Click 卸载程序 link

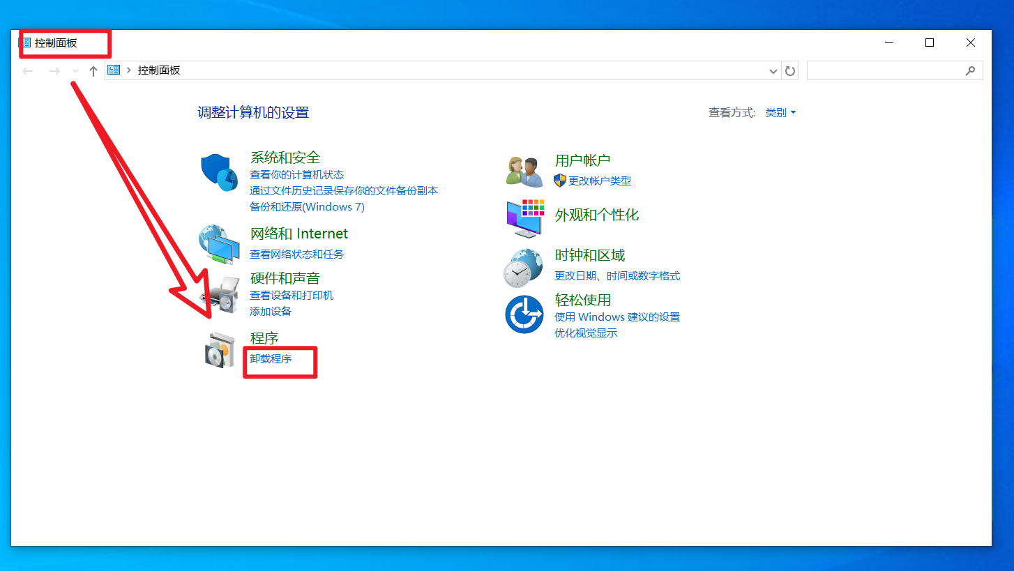[271, 359]
